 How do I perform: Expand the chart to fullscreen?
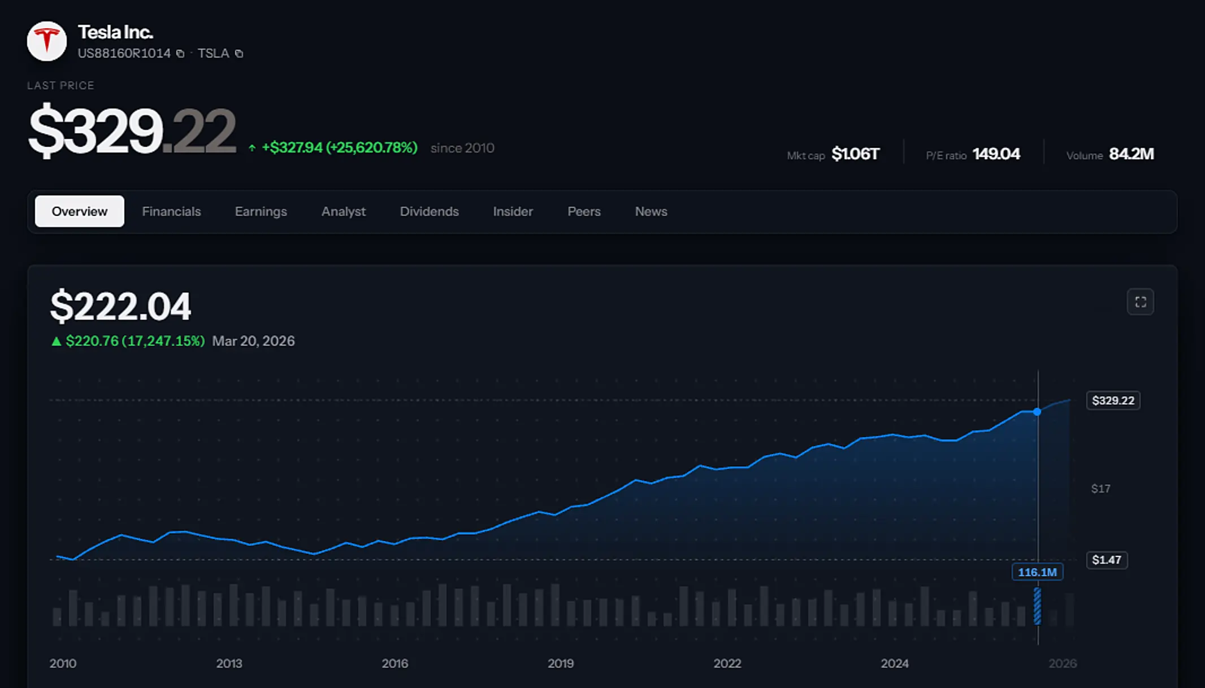(1140, 302)
